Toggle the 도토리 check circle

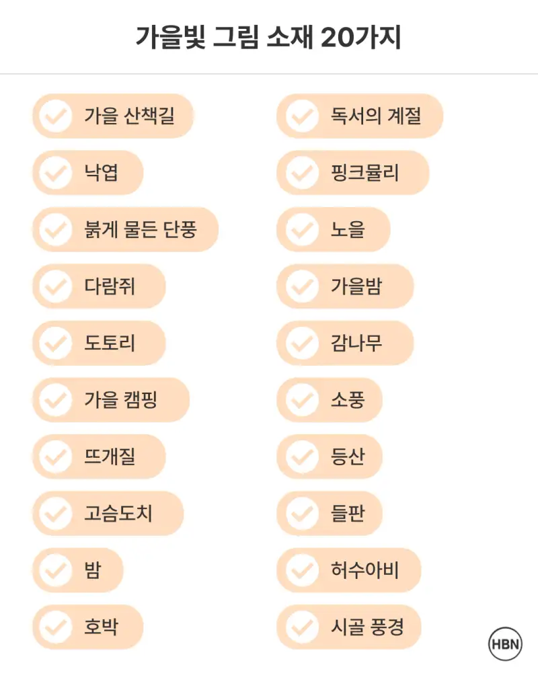pos(55,343)
